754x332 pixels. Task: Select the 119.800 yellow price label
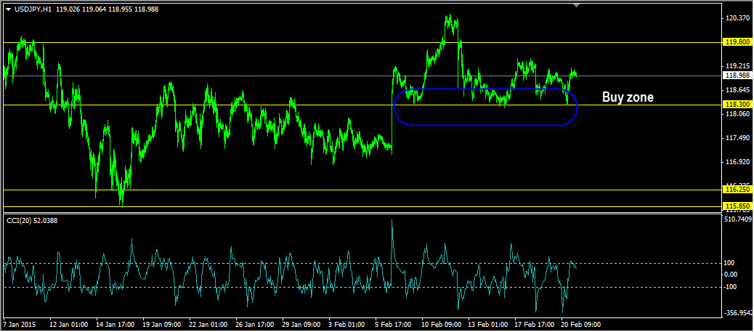point(737,42)
